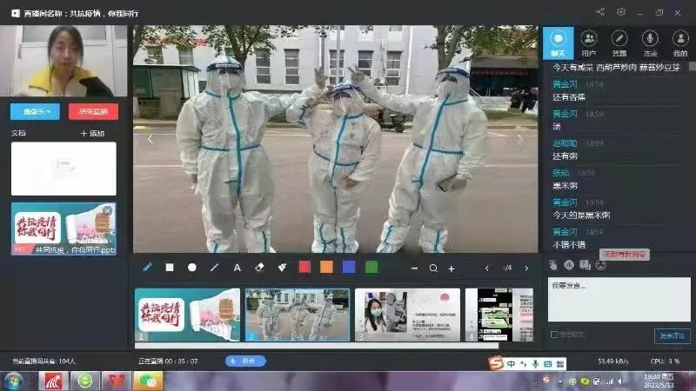Expand the 录音 recording button
Screen dimensions: 696x391
point(245,361)
